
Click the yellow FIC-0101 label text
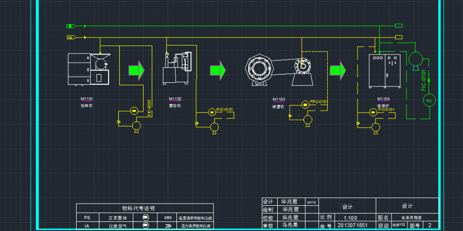(386, 110)
